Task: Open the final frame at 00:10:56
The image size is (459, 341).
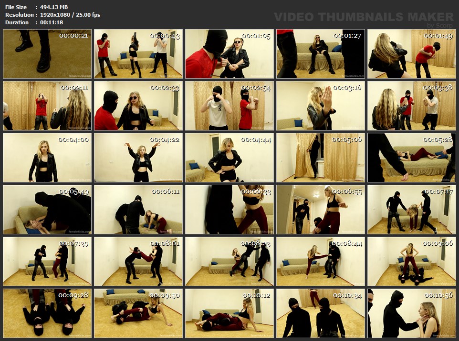Action: click(412, 313)
